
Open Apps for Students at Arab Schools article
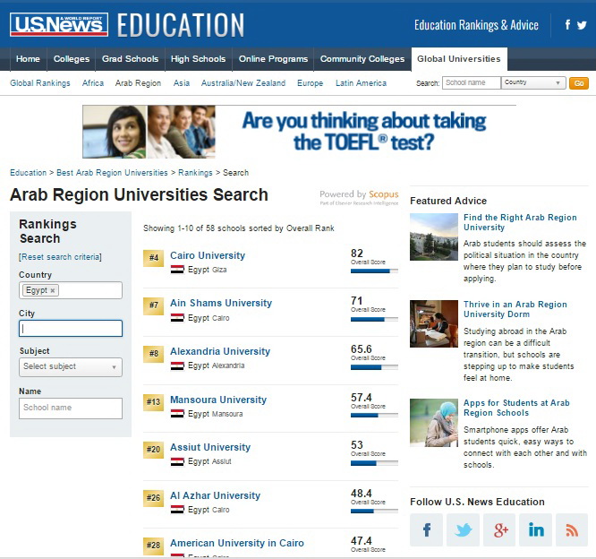(x=516, y=408)
